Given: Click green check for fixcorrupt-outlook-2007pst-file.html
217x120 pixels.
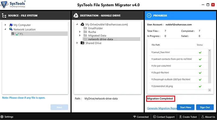Looking at the screenshot, I should (200, 80).
